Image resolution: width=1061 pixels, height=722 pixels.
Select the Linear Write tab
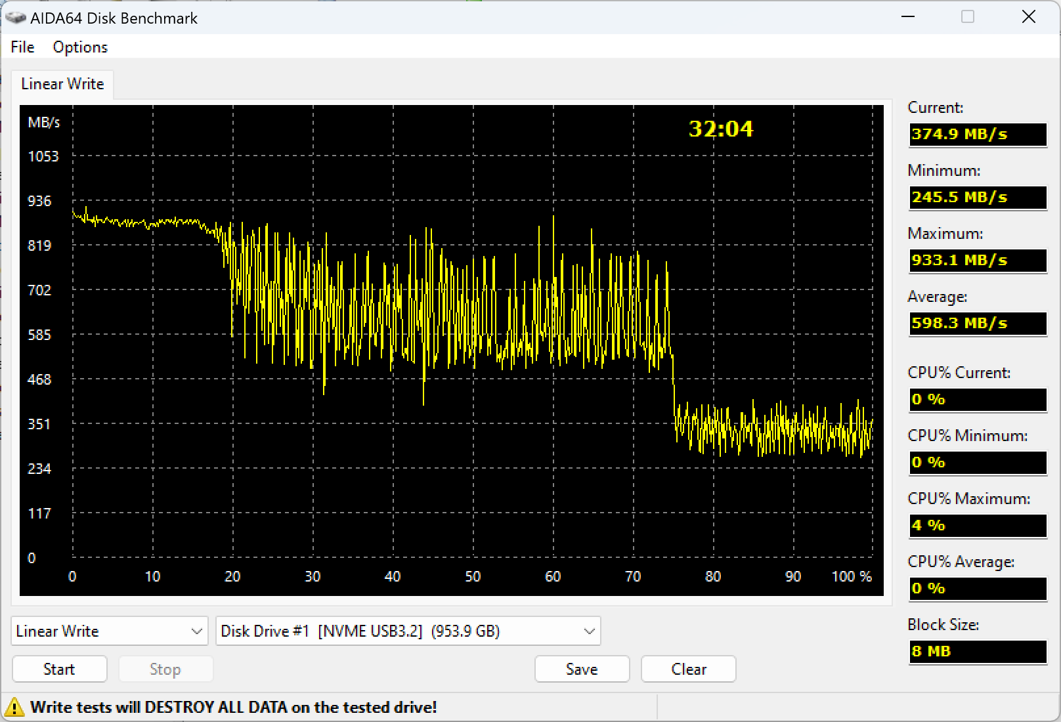coord(62,84)
